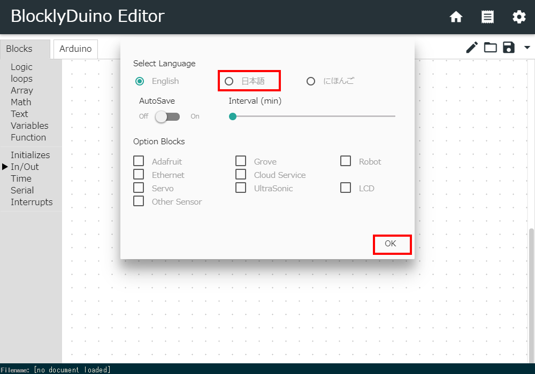Image resolution: width=535 pixels, height=374 pixels.
Task: Click the Interval slider handle
Action: (x=233, y=116)
